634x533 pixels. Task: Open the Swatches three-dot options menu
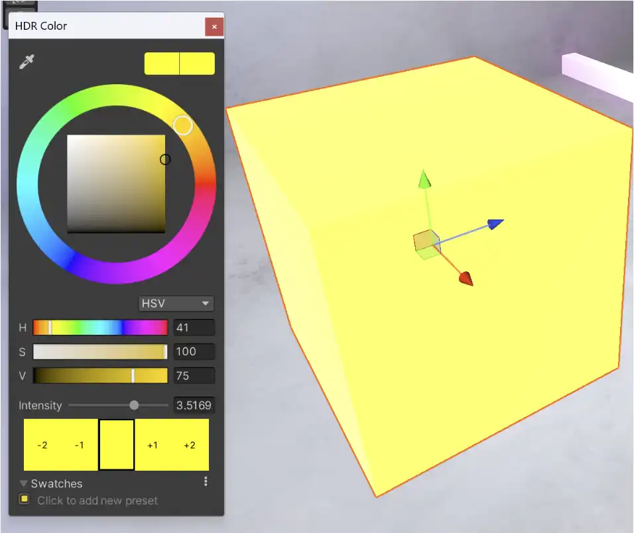pyautogui.click(x=206, y=481)
